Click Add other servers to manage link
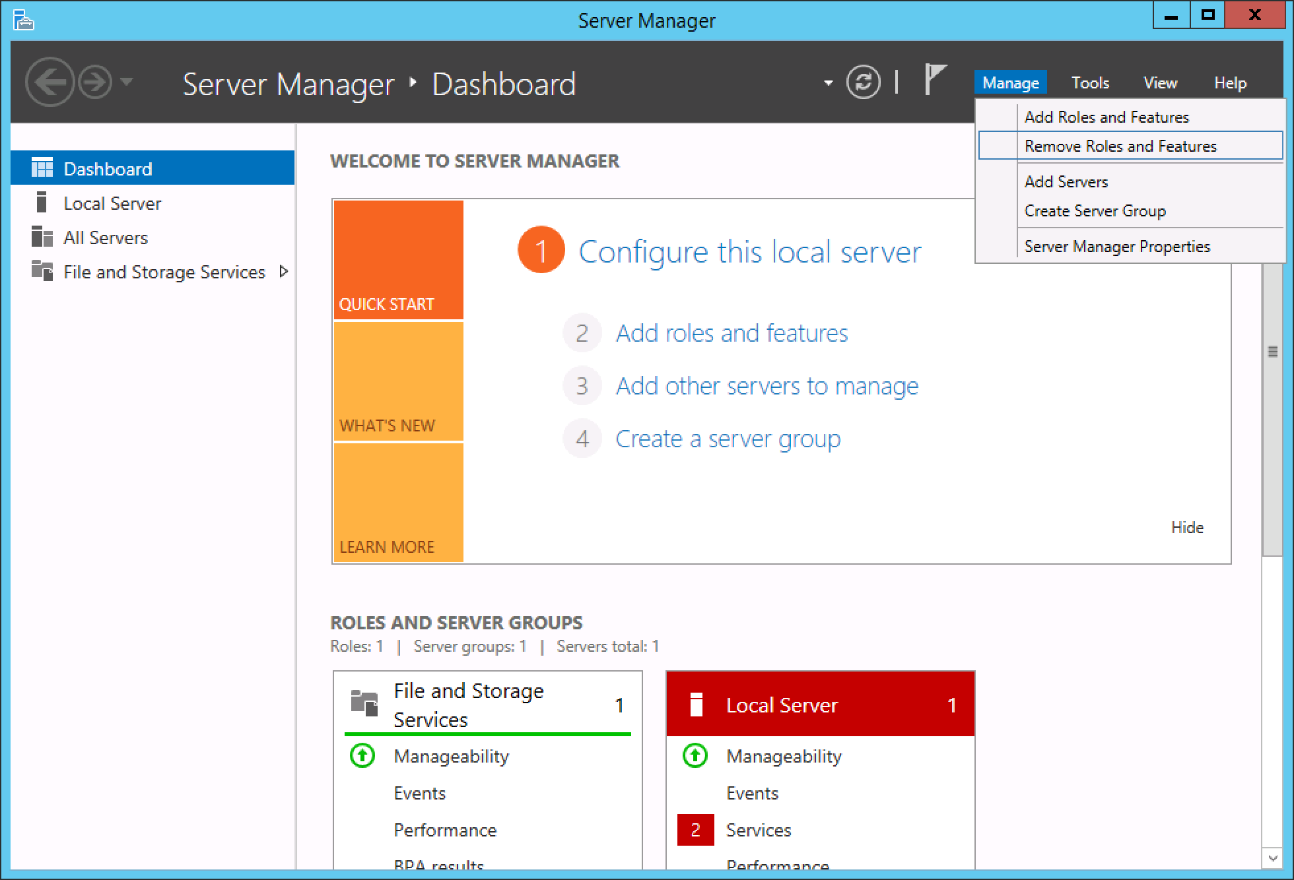The width and height of the screenshot is (1294, 880). coord(766,386)
